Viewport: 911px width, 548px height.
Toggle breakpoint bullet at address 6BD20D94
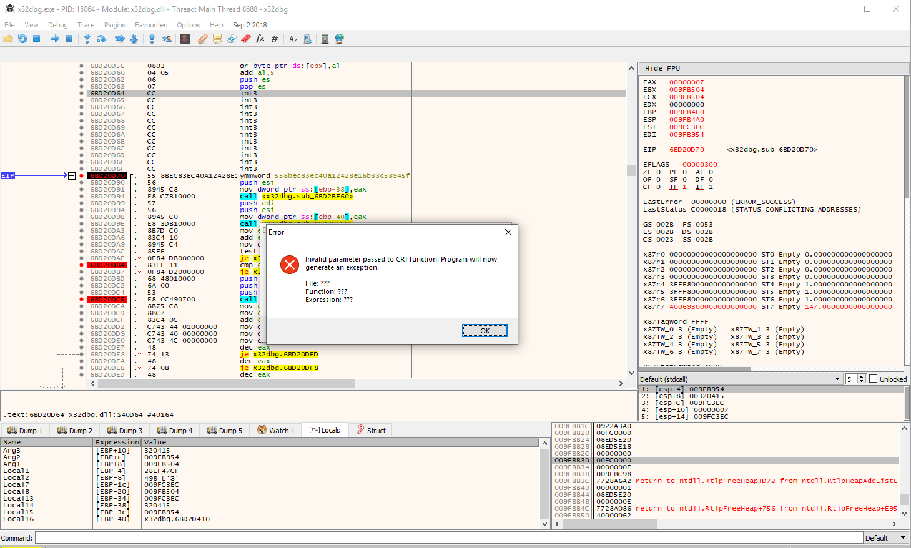click(82, 197)
